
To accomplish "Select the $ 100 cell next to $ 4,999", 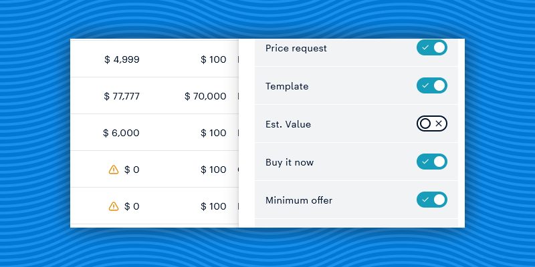I will coord(213,59).
